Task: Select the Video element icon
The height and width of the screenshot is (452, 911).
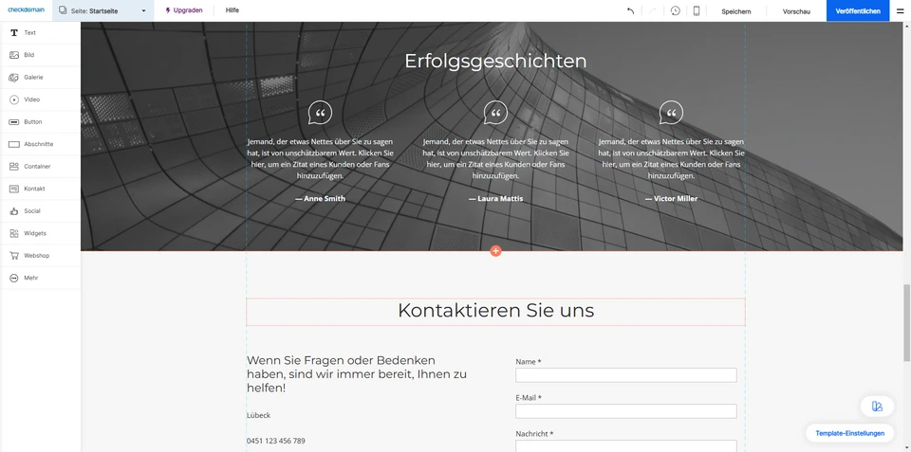Action: point(14,99)
